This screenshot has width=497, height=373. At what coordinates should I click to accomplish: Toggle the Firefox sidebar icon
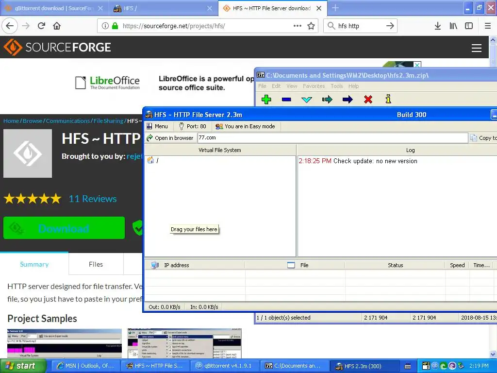pyautogui.click(x=469, y=26)
